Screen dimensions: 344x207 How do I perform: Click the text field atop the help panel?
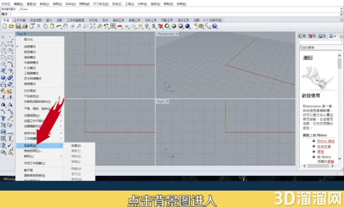(320, 42)
